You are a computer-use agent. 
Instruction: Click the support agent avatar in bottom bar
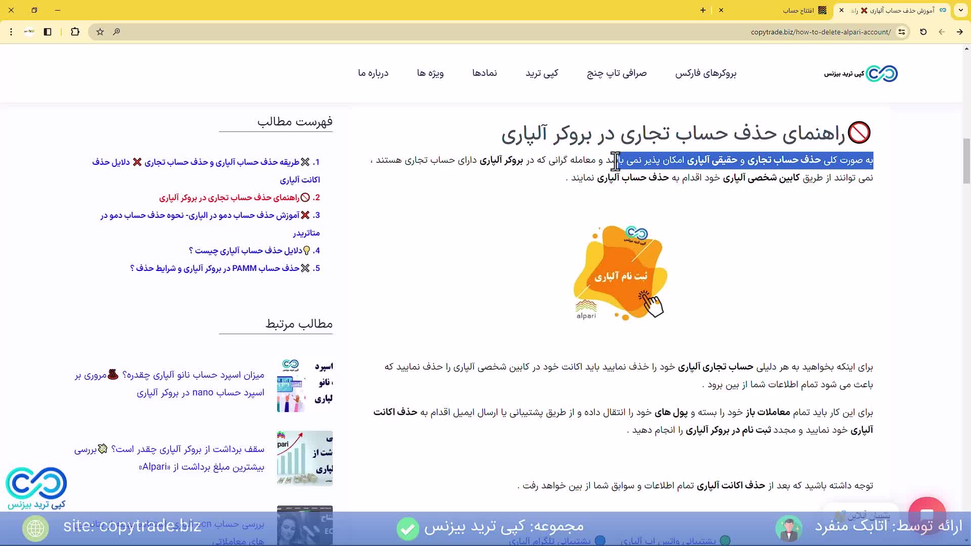[788, 528]
